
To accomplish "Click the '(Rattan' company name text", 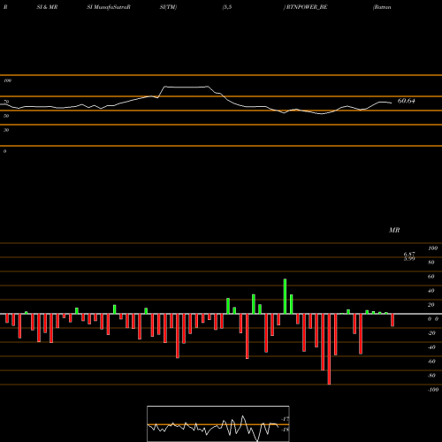I will 382,7.
